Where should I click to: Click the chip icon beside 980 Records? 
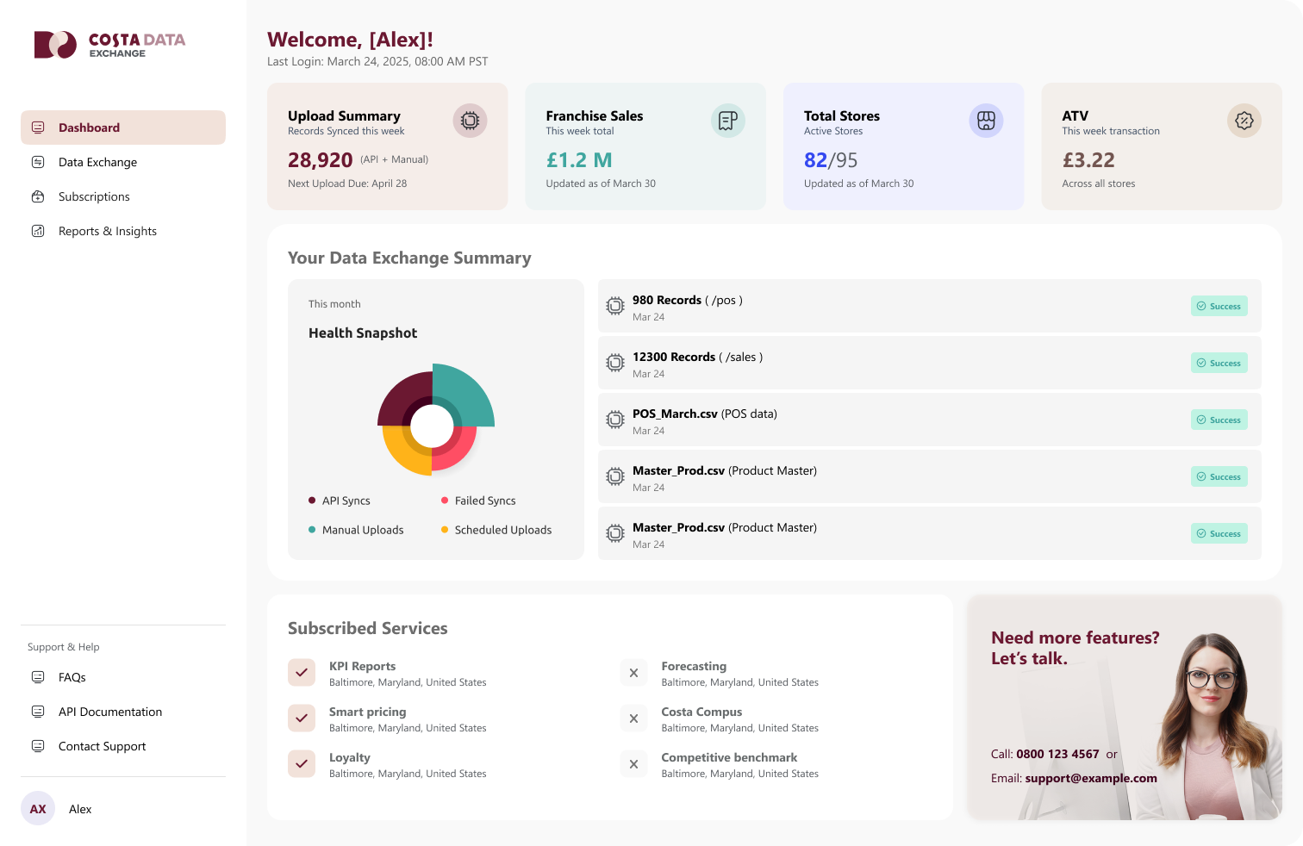click(615, 306)
